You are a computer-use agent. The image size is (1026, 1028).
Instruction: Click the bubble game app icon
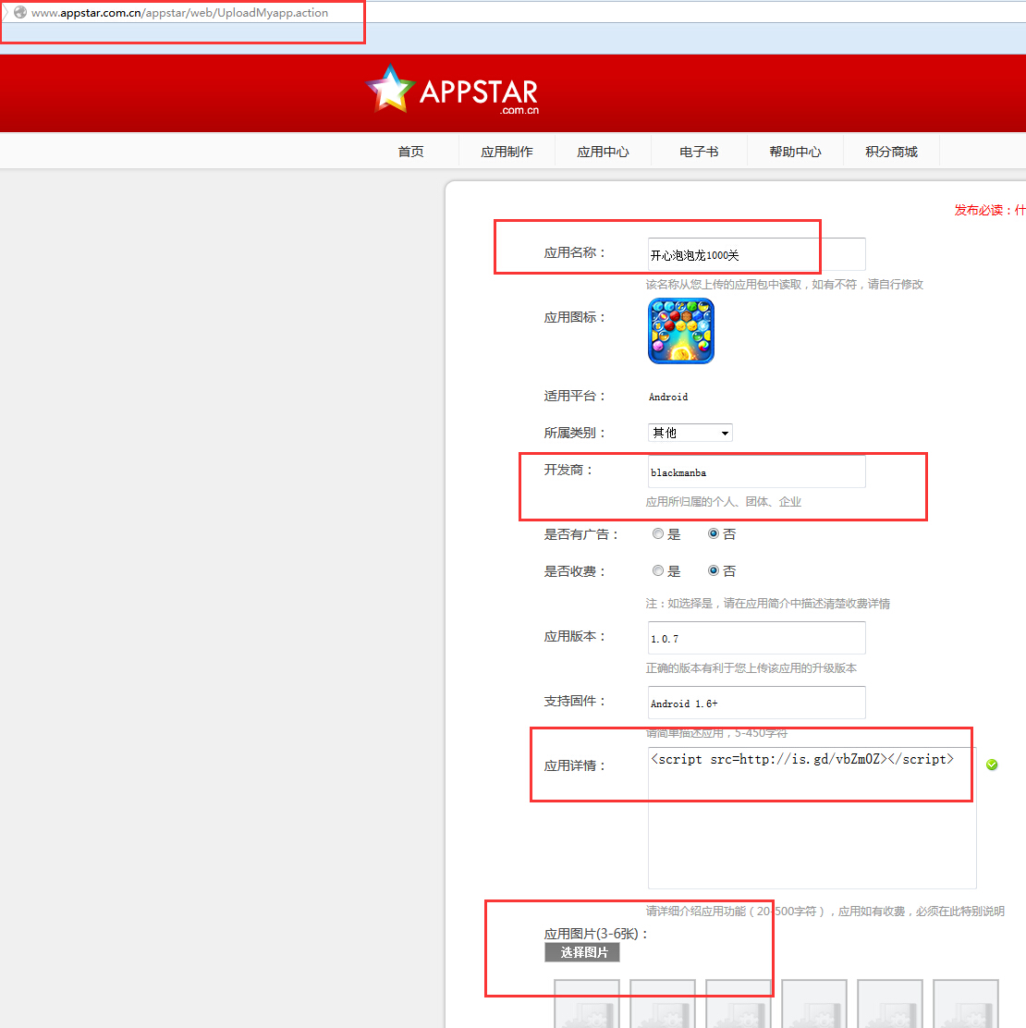pos(680,330)
